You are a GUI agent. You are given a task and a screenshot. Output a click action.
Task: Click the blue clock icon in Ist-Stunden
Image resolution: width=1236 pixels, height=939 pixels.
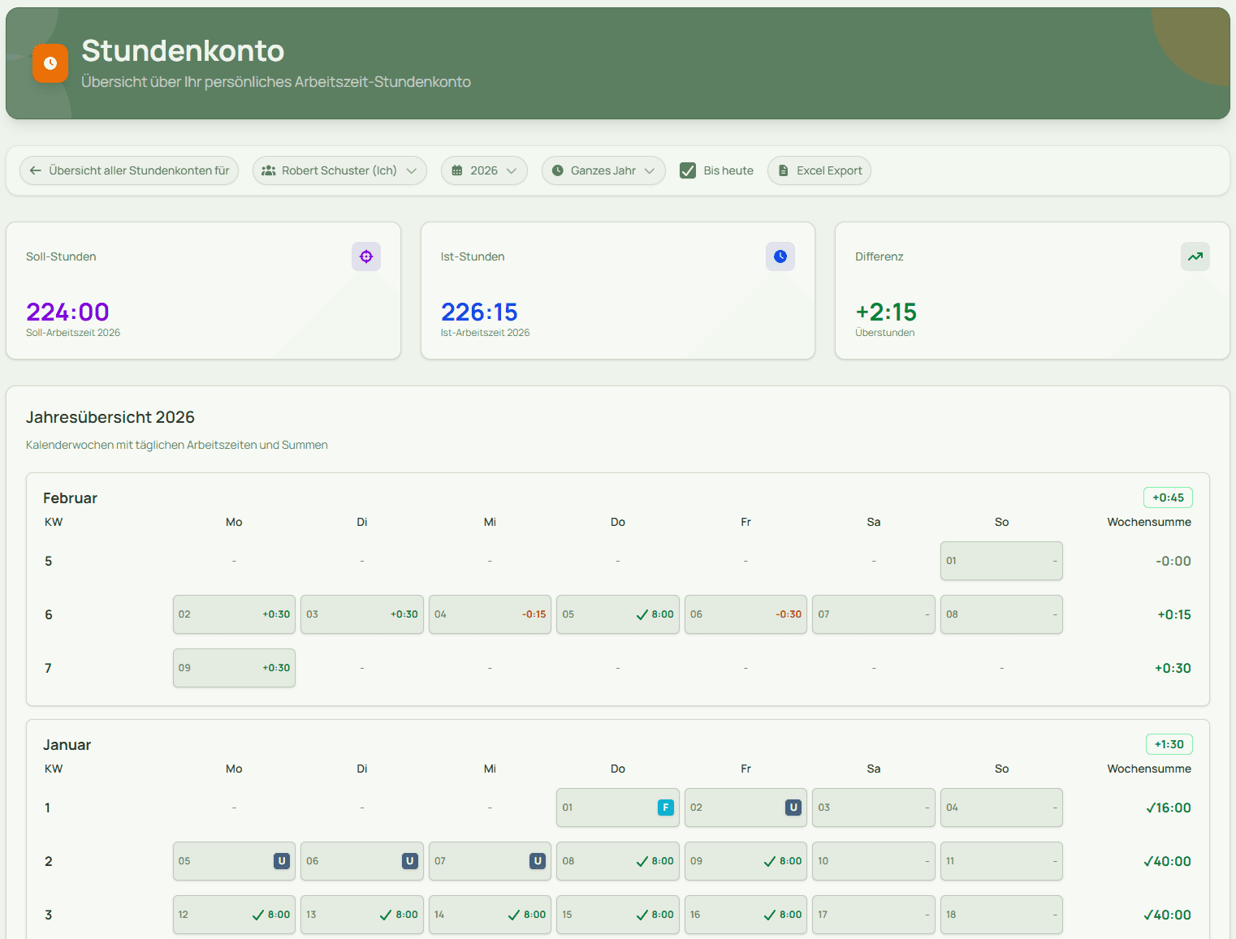pyautogui.click(x=780, y=256)
